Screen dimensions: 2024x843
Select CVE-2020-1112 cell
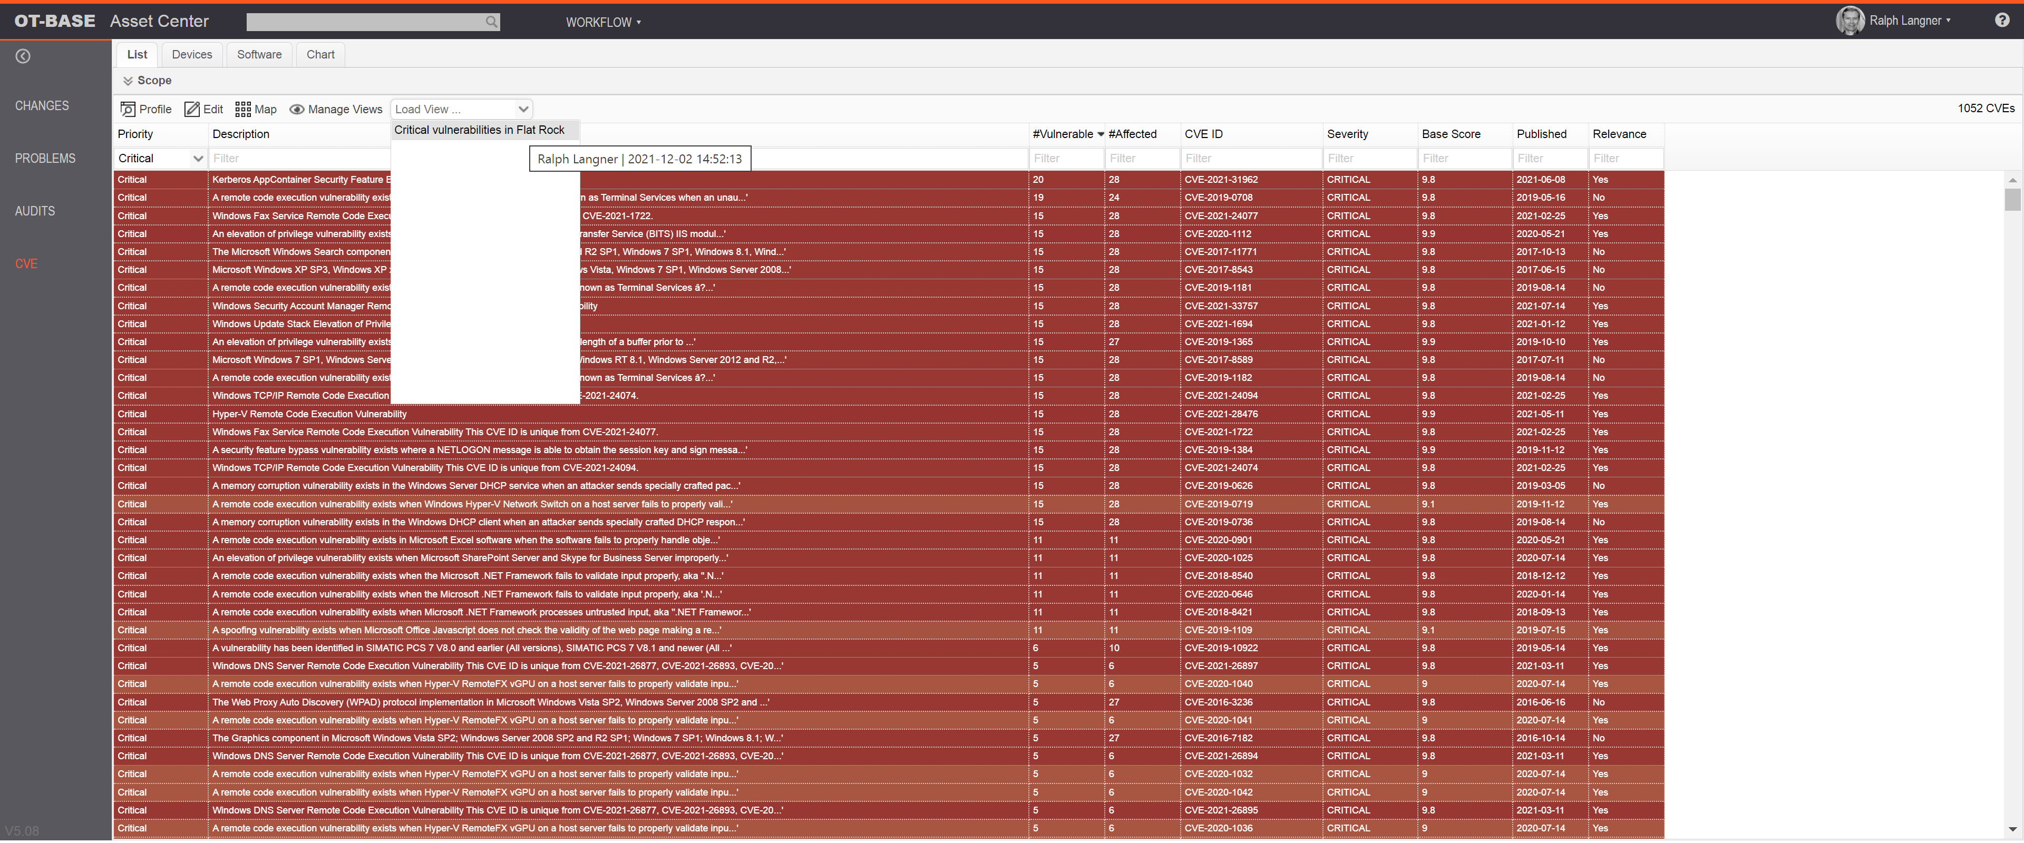[1252, 234]
